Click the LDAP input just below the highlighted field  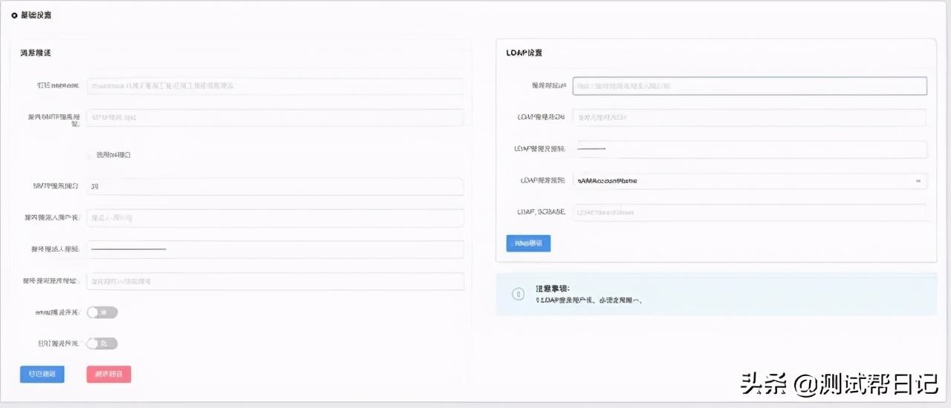[x=750, y=117]
